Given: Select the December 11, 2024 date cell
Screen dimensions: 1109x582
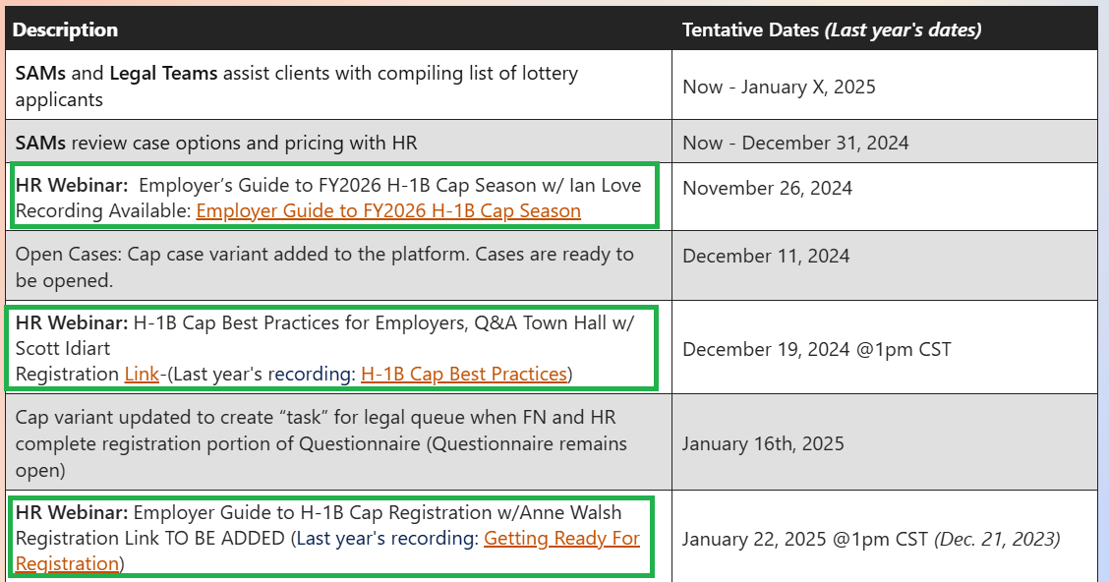Looking at the screenshot, I should (885, 265).
